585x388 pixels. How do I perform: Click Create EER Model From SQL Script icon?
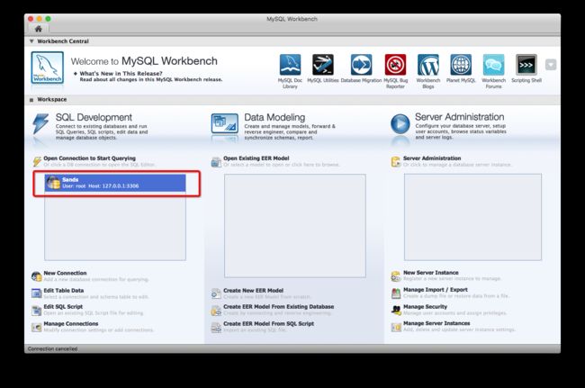[216, 327]
